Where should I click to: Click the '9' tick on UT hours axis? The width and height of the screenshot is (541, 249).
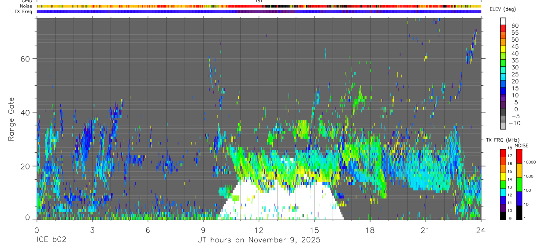pos(203,230)
